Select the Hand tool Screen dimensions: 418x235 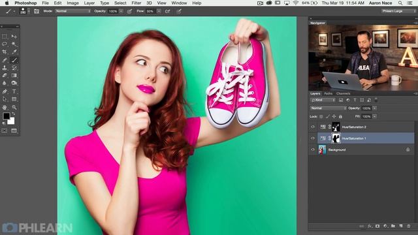tap(5, 107)
